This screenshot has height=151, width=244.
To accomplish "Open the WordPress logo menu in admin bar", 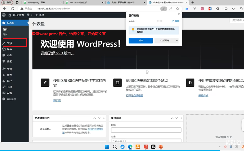I will pos(4,15).
